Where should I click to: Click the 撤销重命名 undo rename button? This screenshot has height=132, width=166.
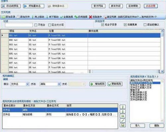point(57,6)
